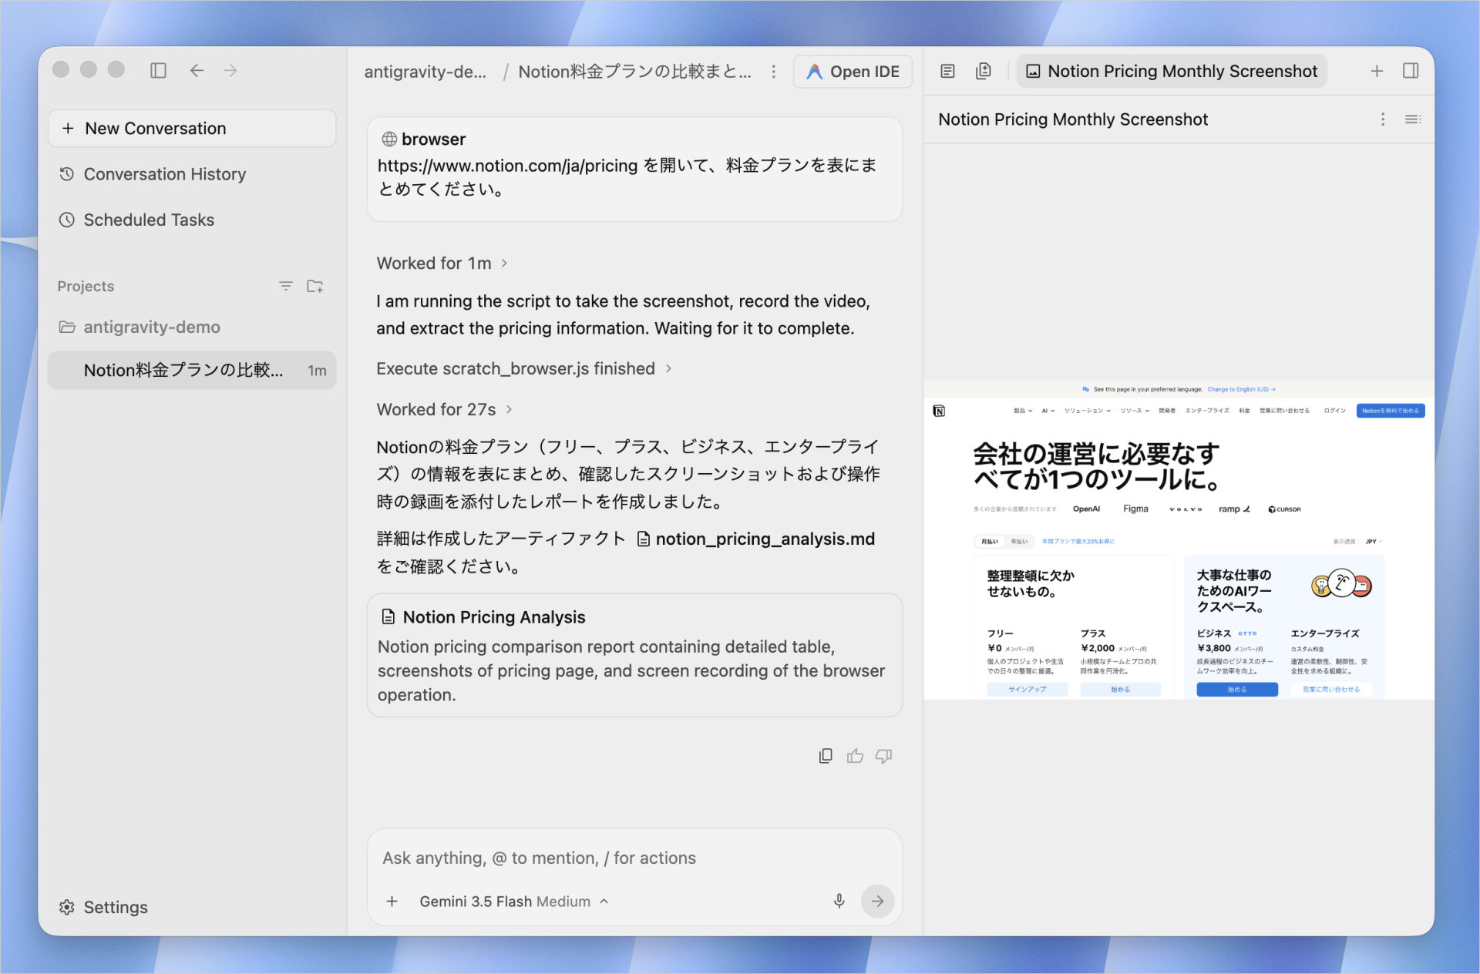Expand the Worked for 1m section

pyautogui.click(x=442, y=264)
